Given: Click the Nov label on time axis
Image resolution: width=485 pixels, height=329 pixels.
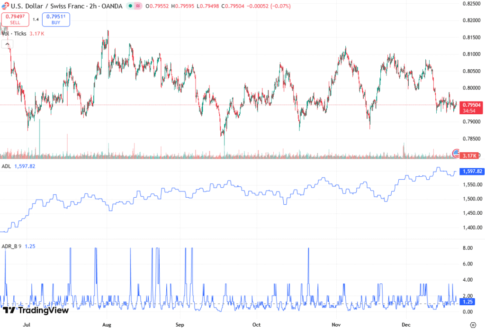Looking at the screenshot, I should (x=336, y=325).
